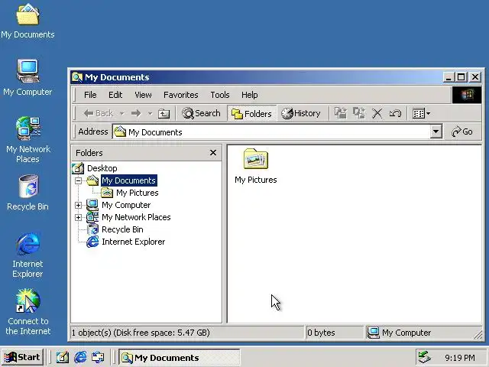Viewport: 489px width, 367px height.
Task: Open the Help menu
Action: tap(250, 95)
